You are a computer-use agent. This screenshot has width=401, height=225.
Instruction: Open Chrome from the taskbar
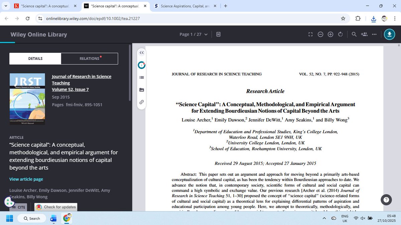point(67,218)
